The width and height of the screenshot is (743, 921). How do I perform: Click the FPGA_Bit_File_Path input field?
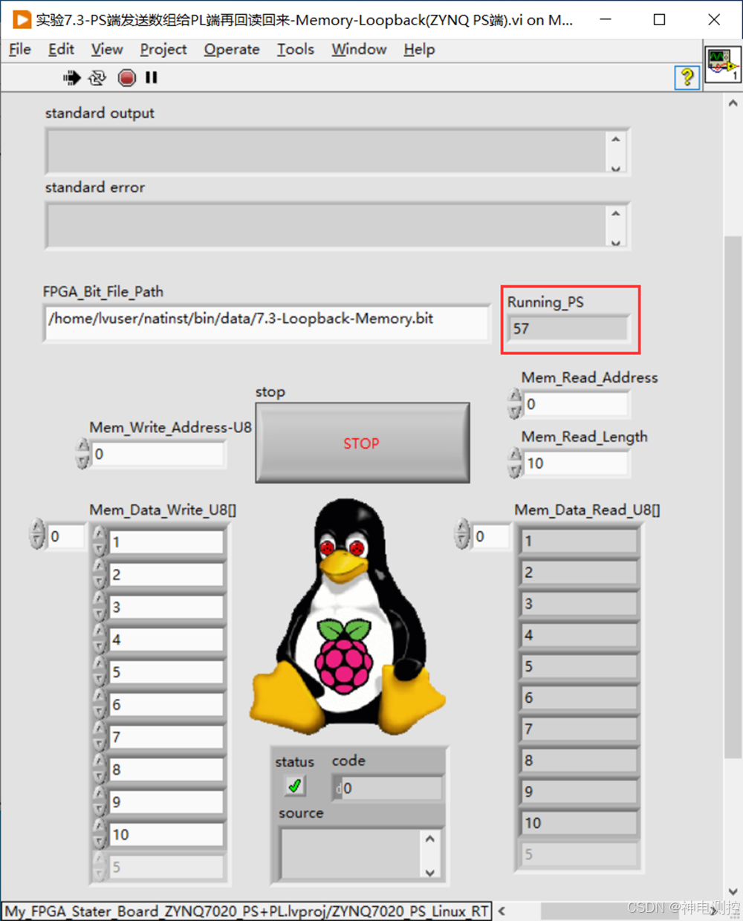pyautogui.click(x=266, y=322)
